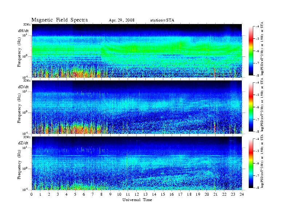
Task: Click the hour "17" tick label
Action: click(180, 195)
